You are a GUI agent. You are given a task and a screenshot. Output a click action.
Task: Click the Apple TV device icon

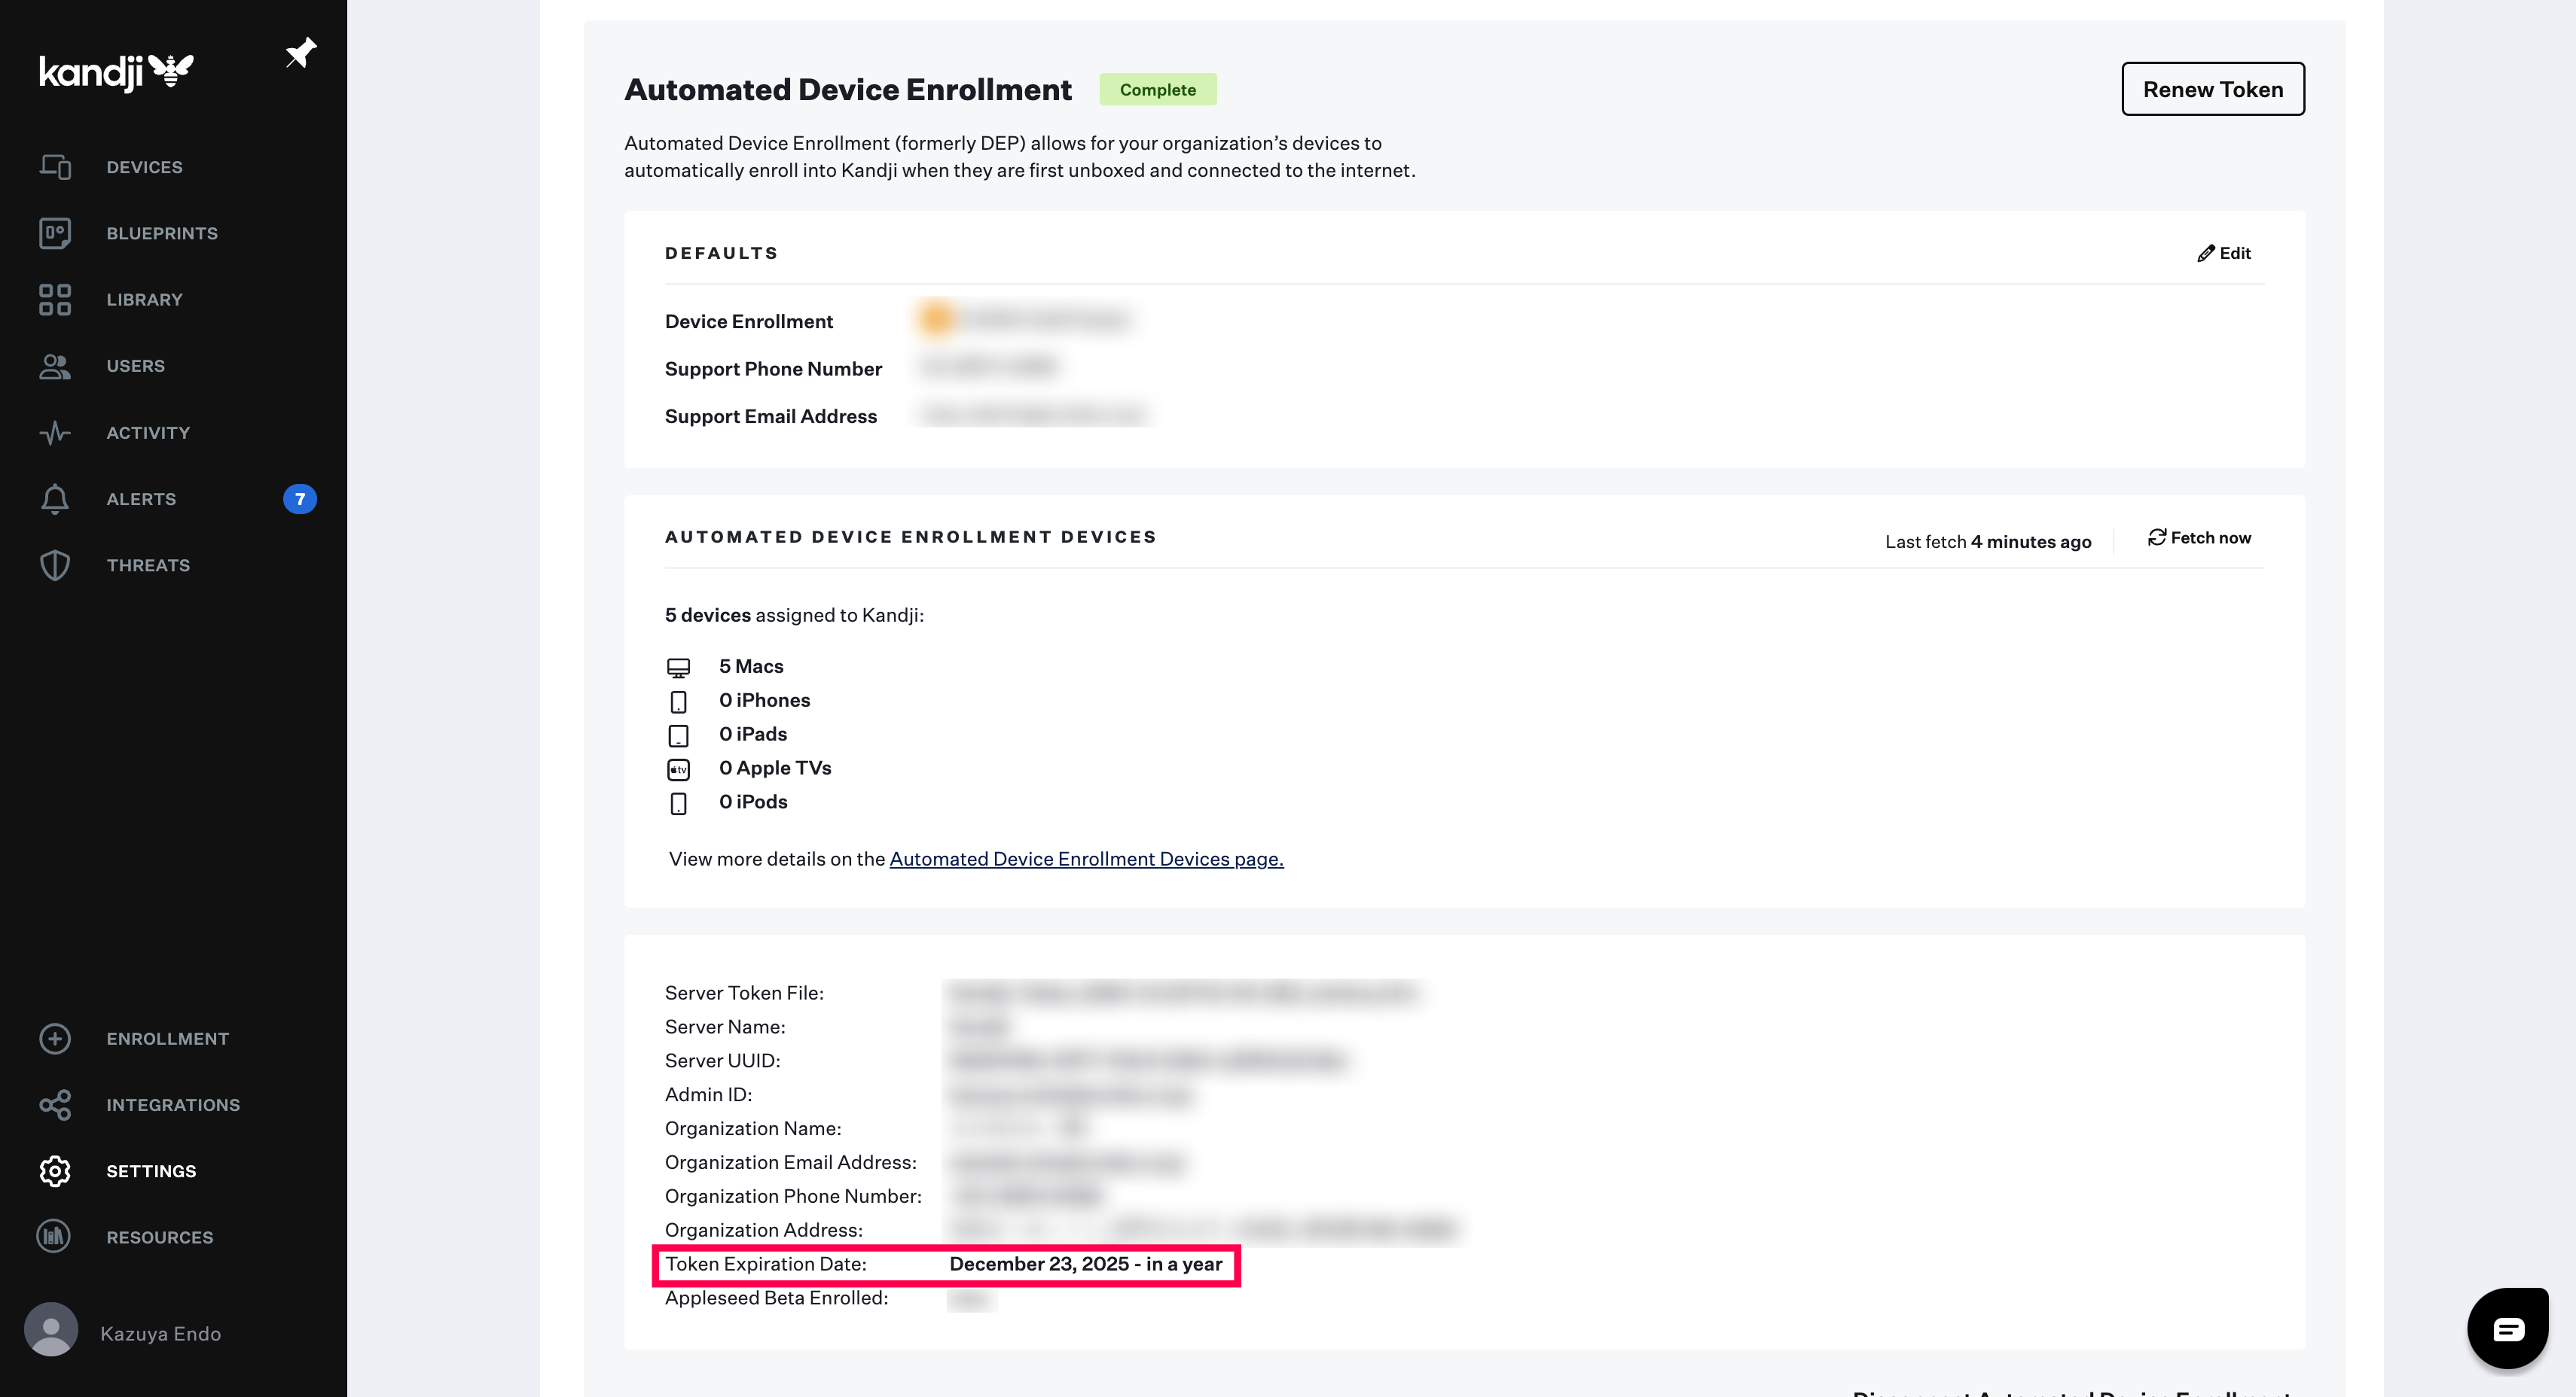(x=678, y=769)
